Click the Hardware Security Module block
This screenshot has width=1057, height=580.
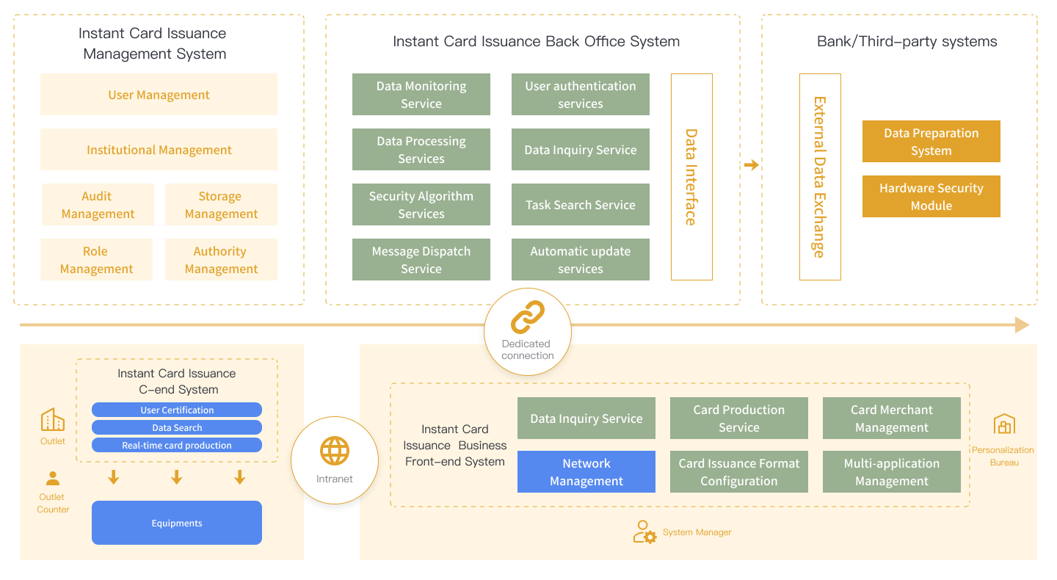(x=931, y=197)
